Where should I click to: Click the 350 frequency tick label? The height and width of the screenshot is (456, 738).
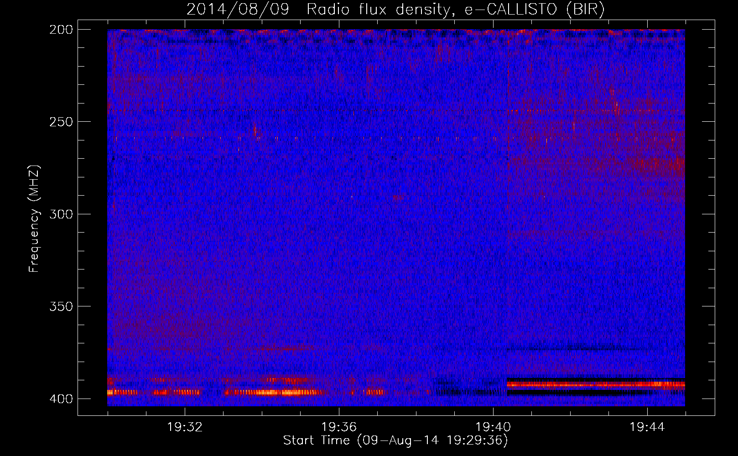tap(61, 306)
